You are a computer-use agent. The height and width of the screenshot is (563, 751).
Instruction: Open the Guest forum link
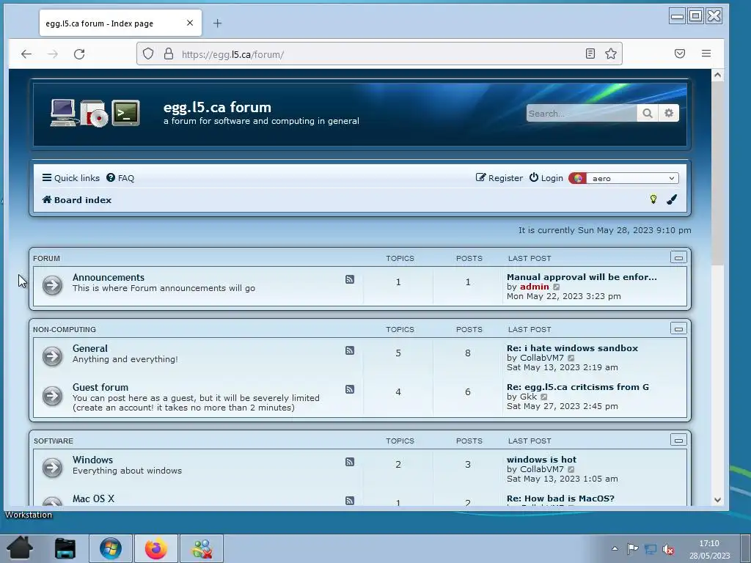click(100, 387)
